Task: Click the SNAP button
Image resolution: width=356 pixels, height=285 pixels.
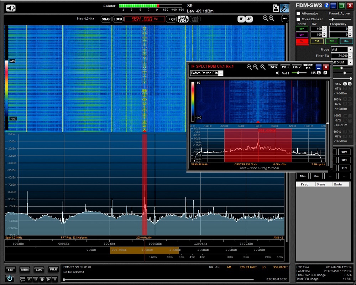Action: [x=106, y=19]
